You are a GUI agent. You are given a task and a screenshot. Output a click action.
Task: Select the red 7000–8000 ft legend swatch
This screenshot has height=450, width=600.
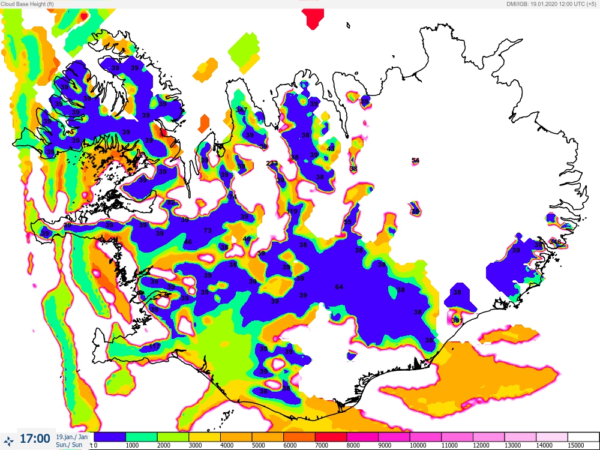click(331, 437)
